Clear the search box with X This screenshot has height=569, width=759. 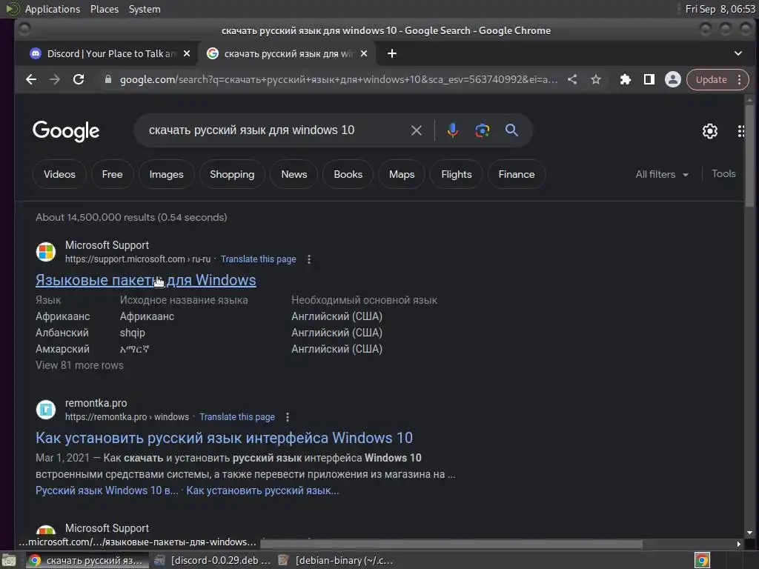(x=417, y=130)
